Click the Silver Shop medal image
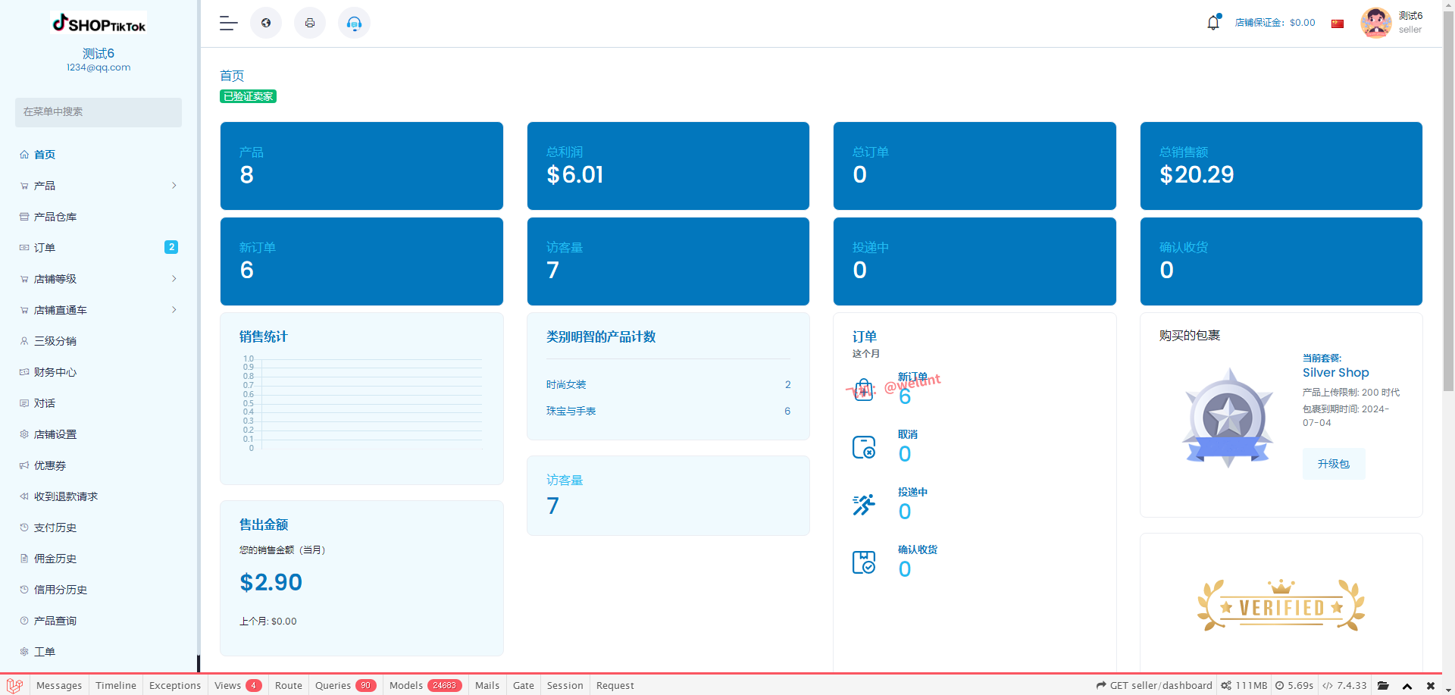The image size is (1455, 695). pos(1228,418)
